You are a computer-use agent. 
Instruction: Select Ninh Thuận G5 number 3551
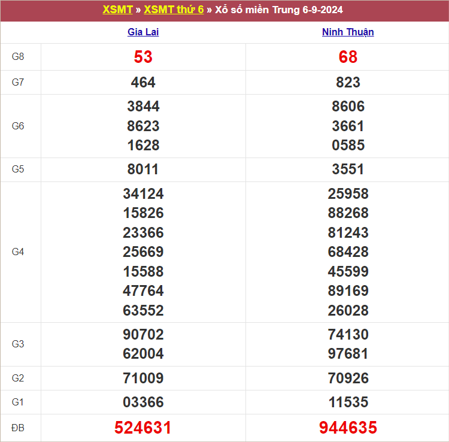[x=348, y=169]
